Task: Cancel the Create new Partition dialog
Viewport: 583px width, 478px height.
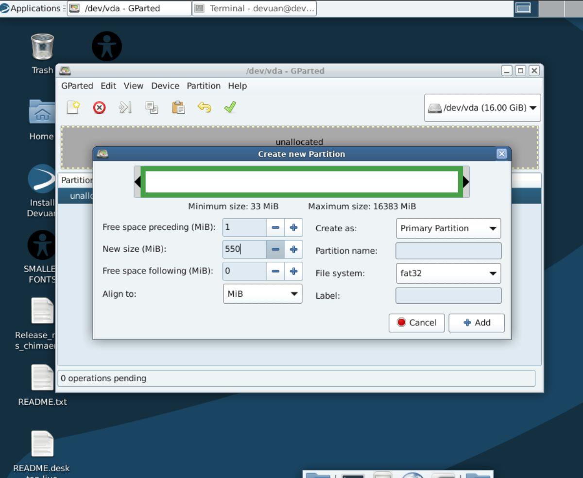Action: click(x=416, y=323)
